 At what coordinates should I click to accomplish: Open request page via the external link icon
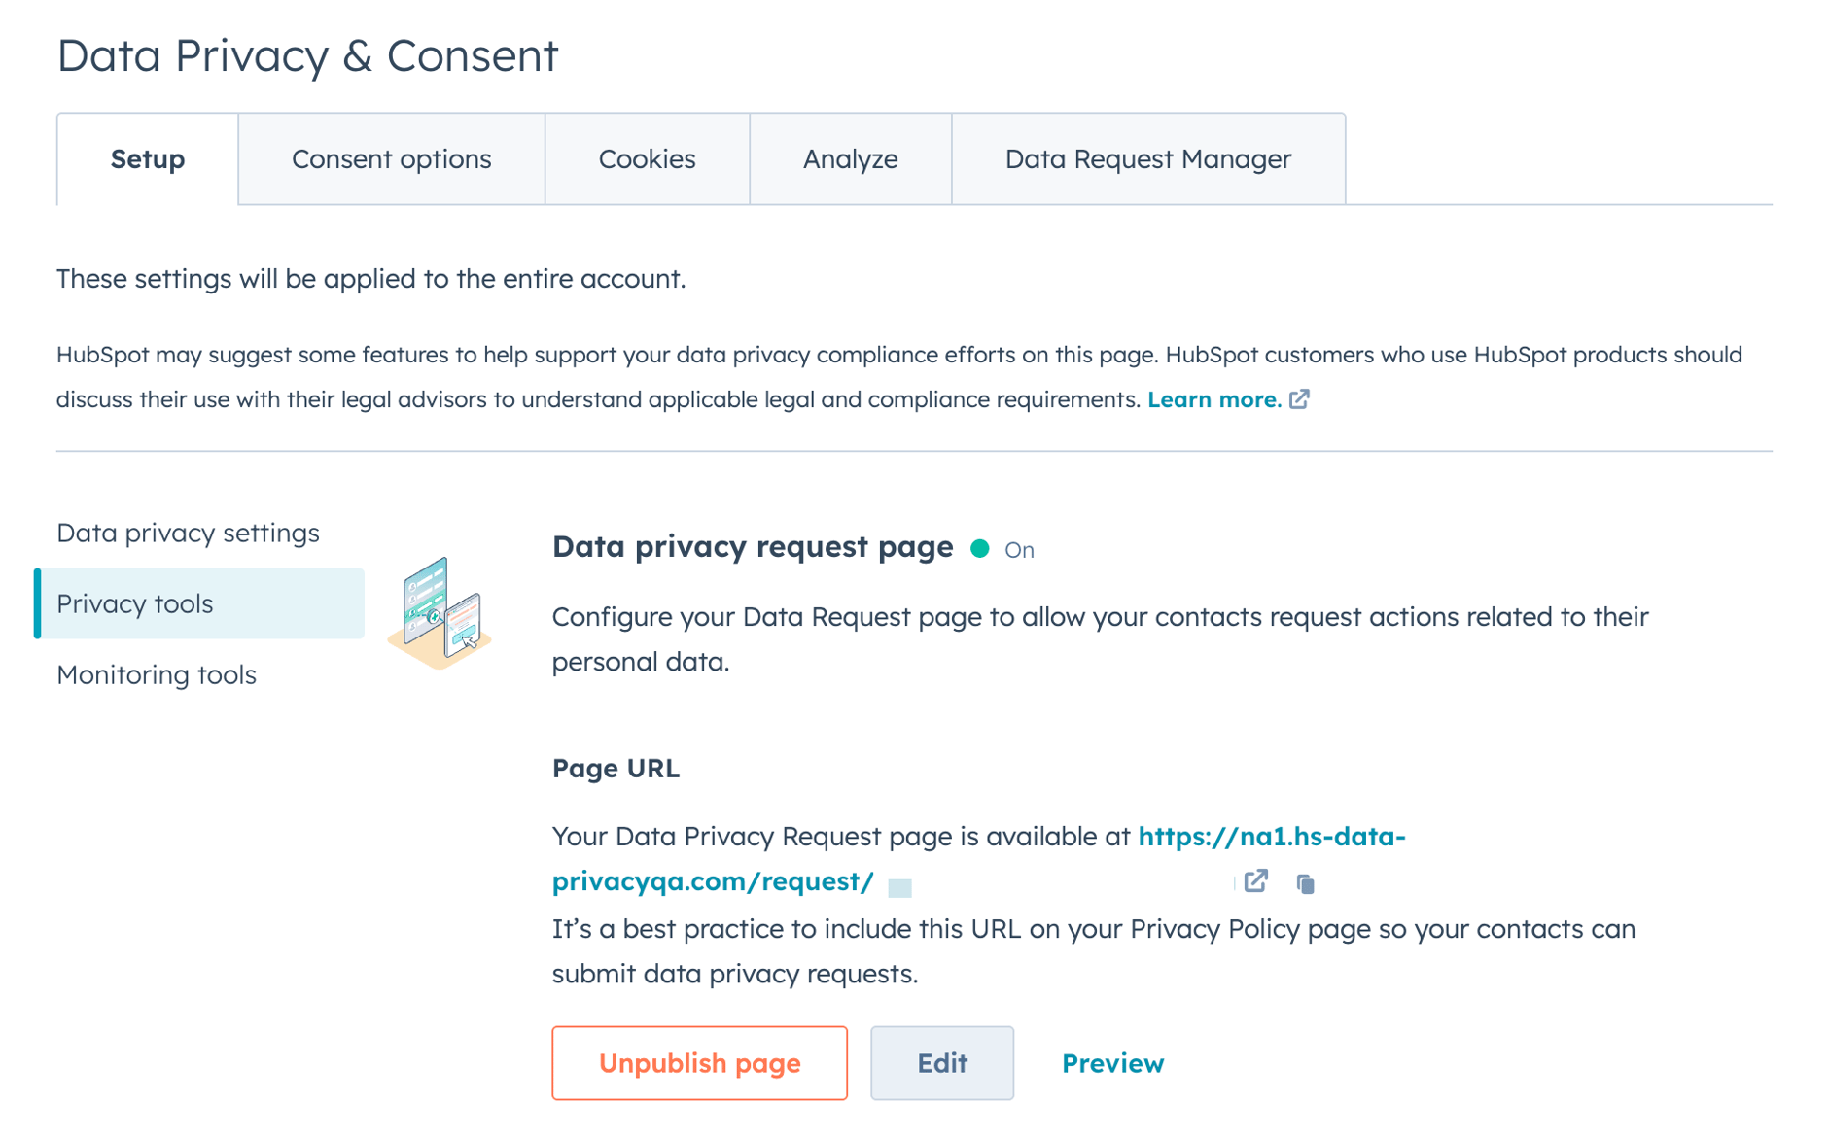click(x=1256, y=882)
